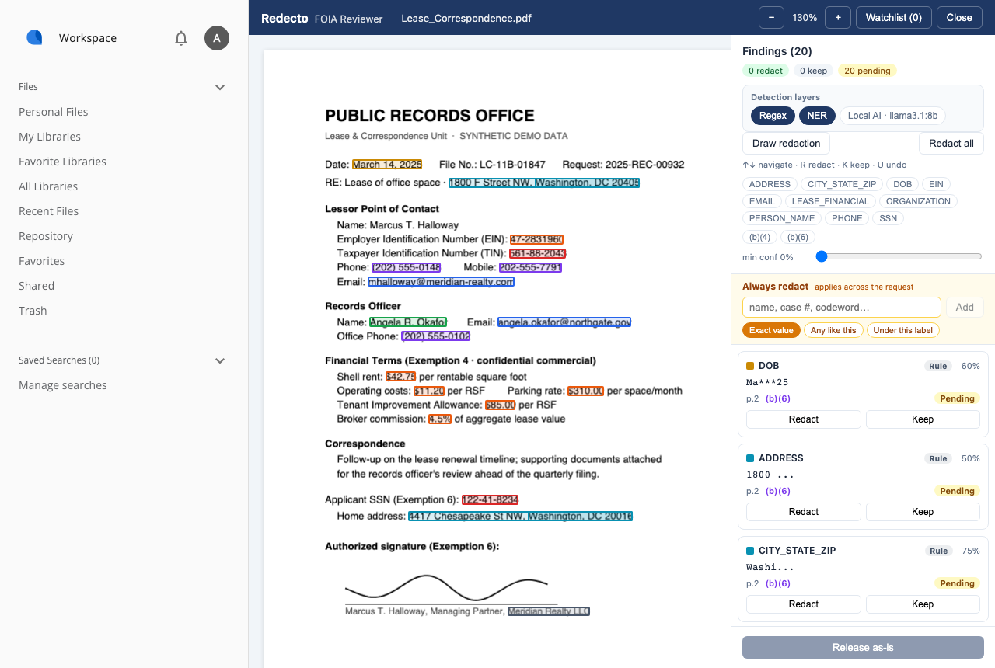The image size is (995, 668).
Task: Select highlighted email mhalloway@meridian-realty.com
Action: [x=441, y=282]
